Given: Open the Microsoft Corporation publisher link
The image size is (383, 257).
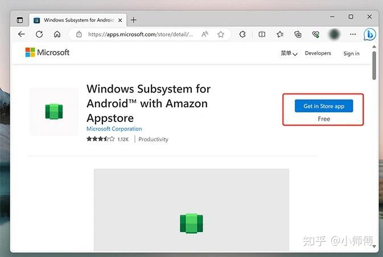Looking at the screenshot, I should [114, 129].
